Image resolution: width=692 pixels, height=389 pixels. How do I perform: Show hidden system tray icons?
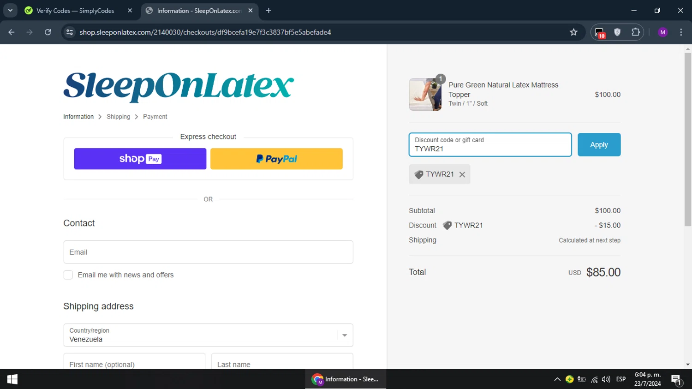click(x=557, y=379)
